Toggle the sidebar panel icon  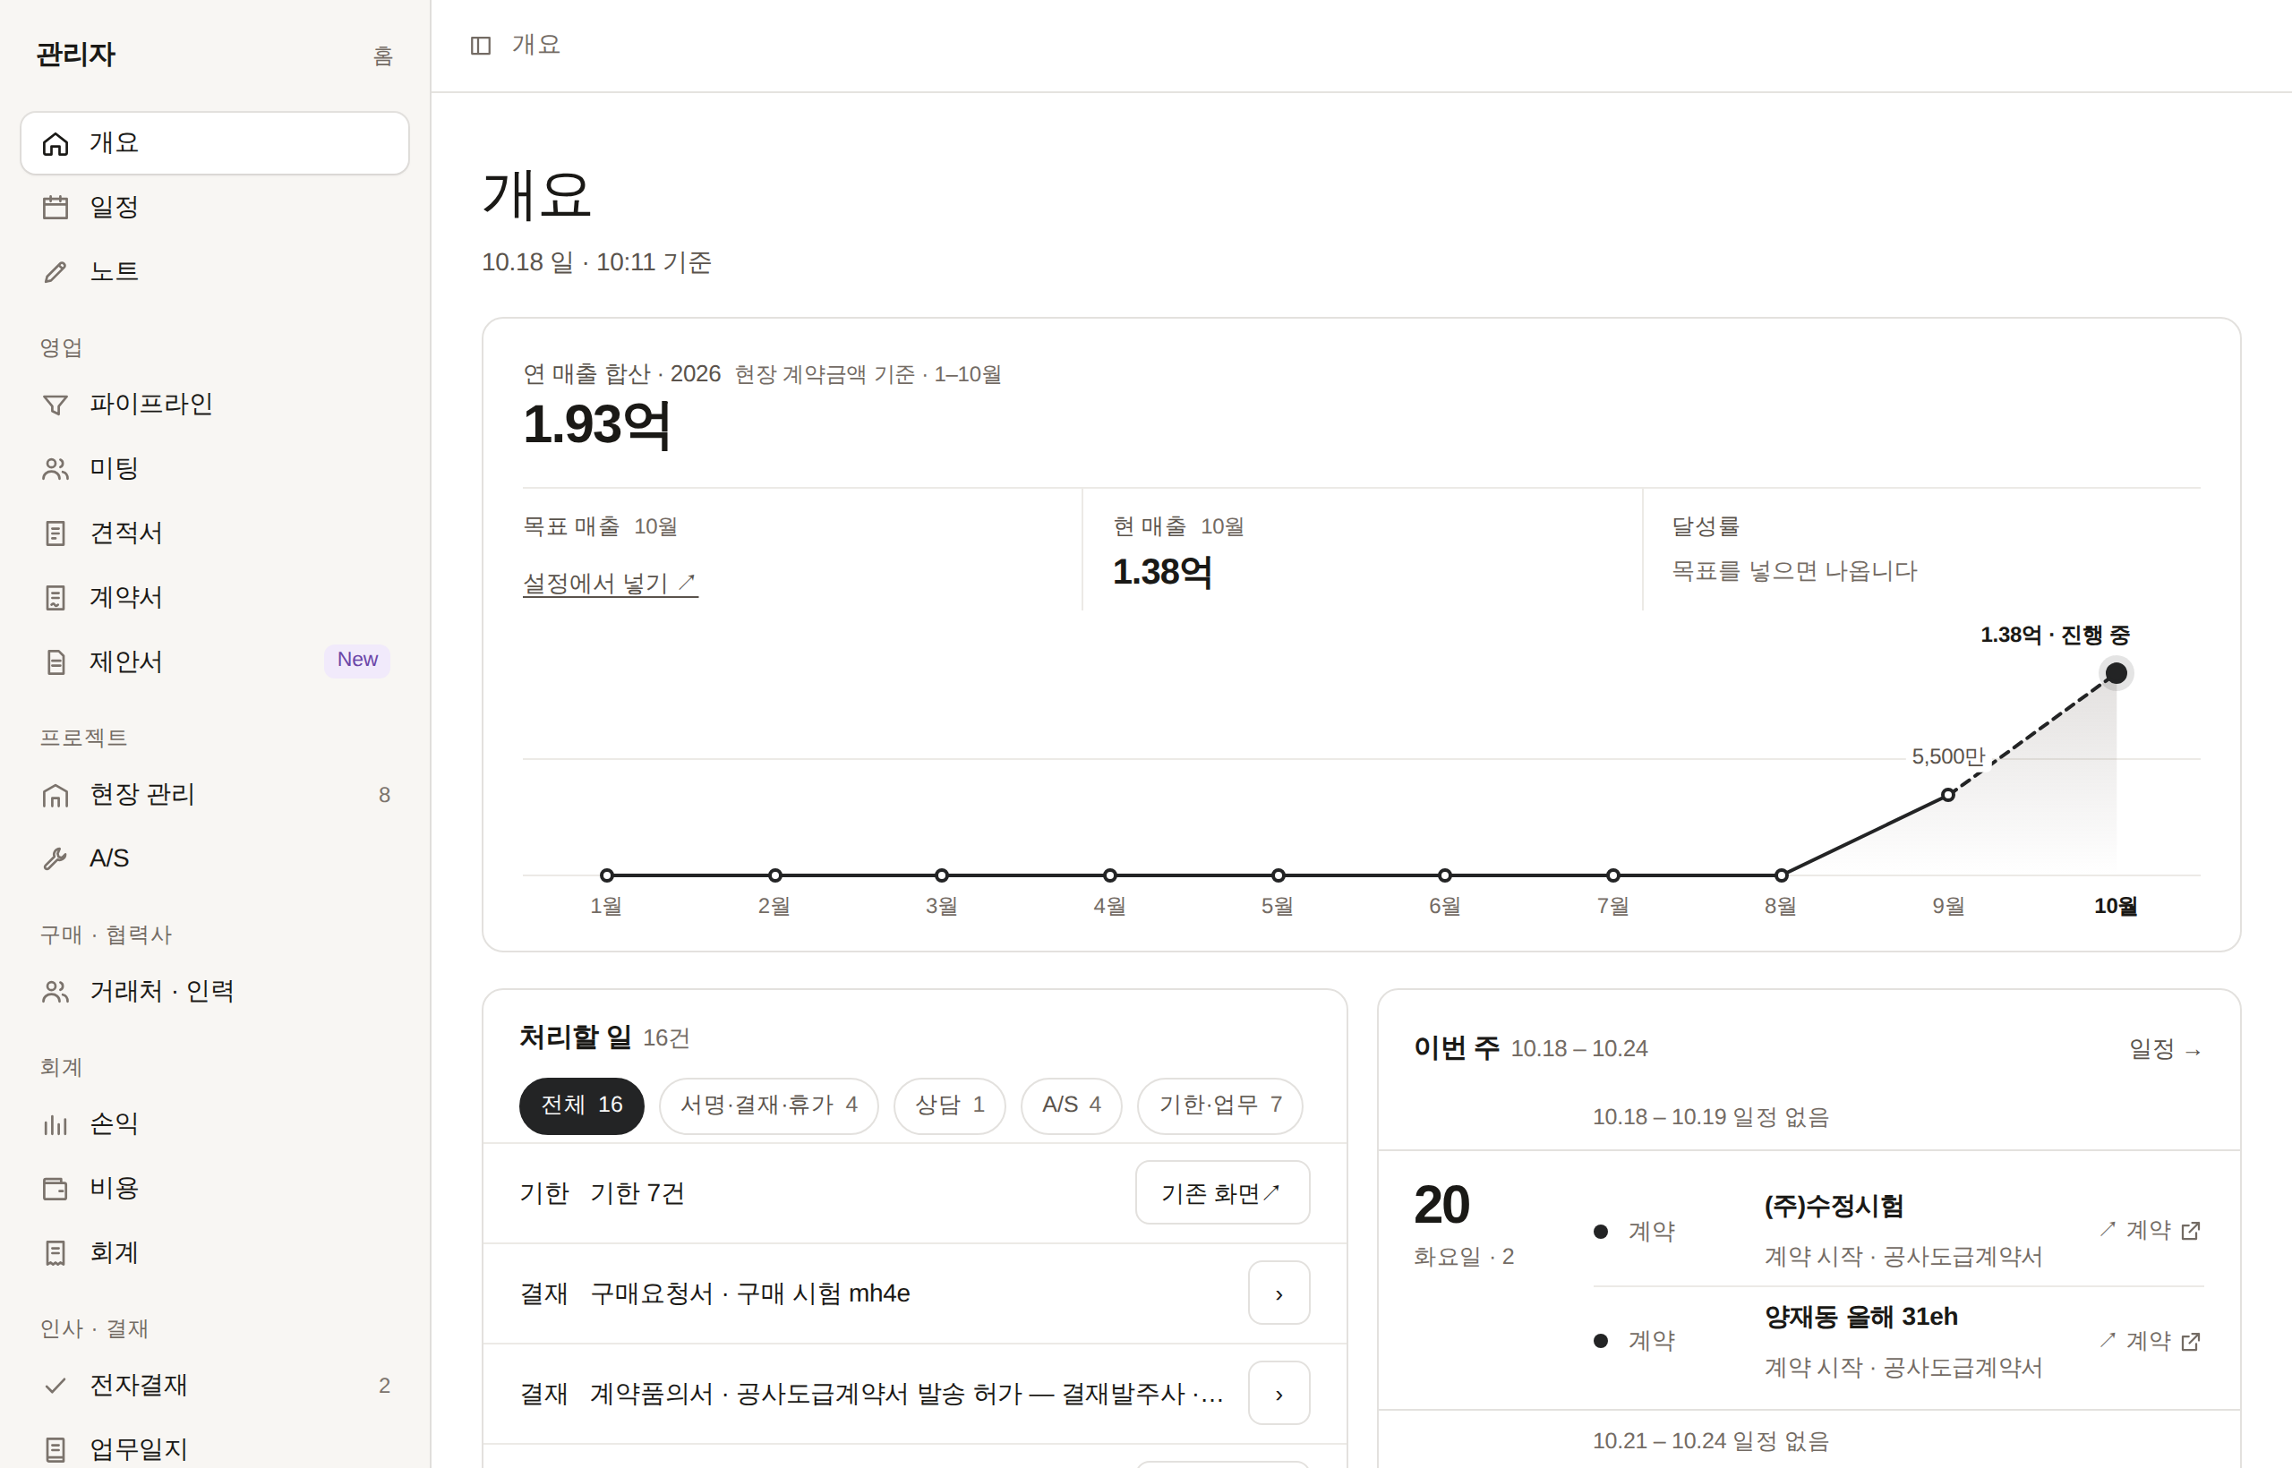[x=481, y=46]
